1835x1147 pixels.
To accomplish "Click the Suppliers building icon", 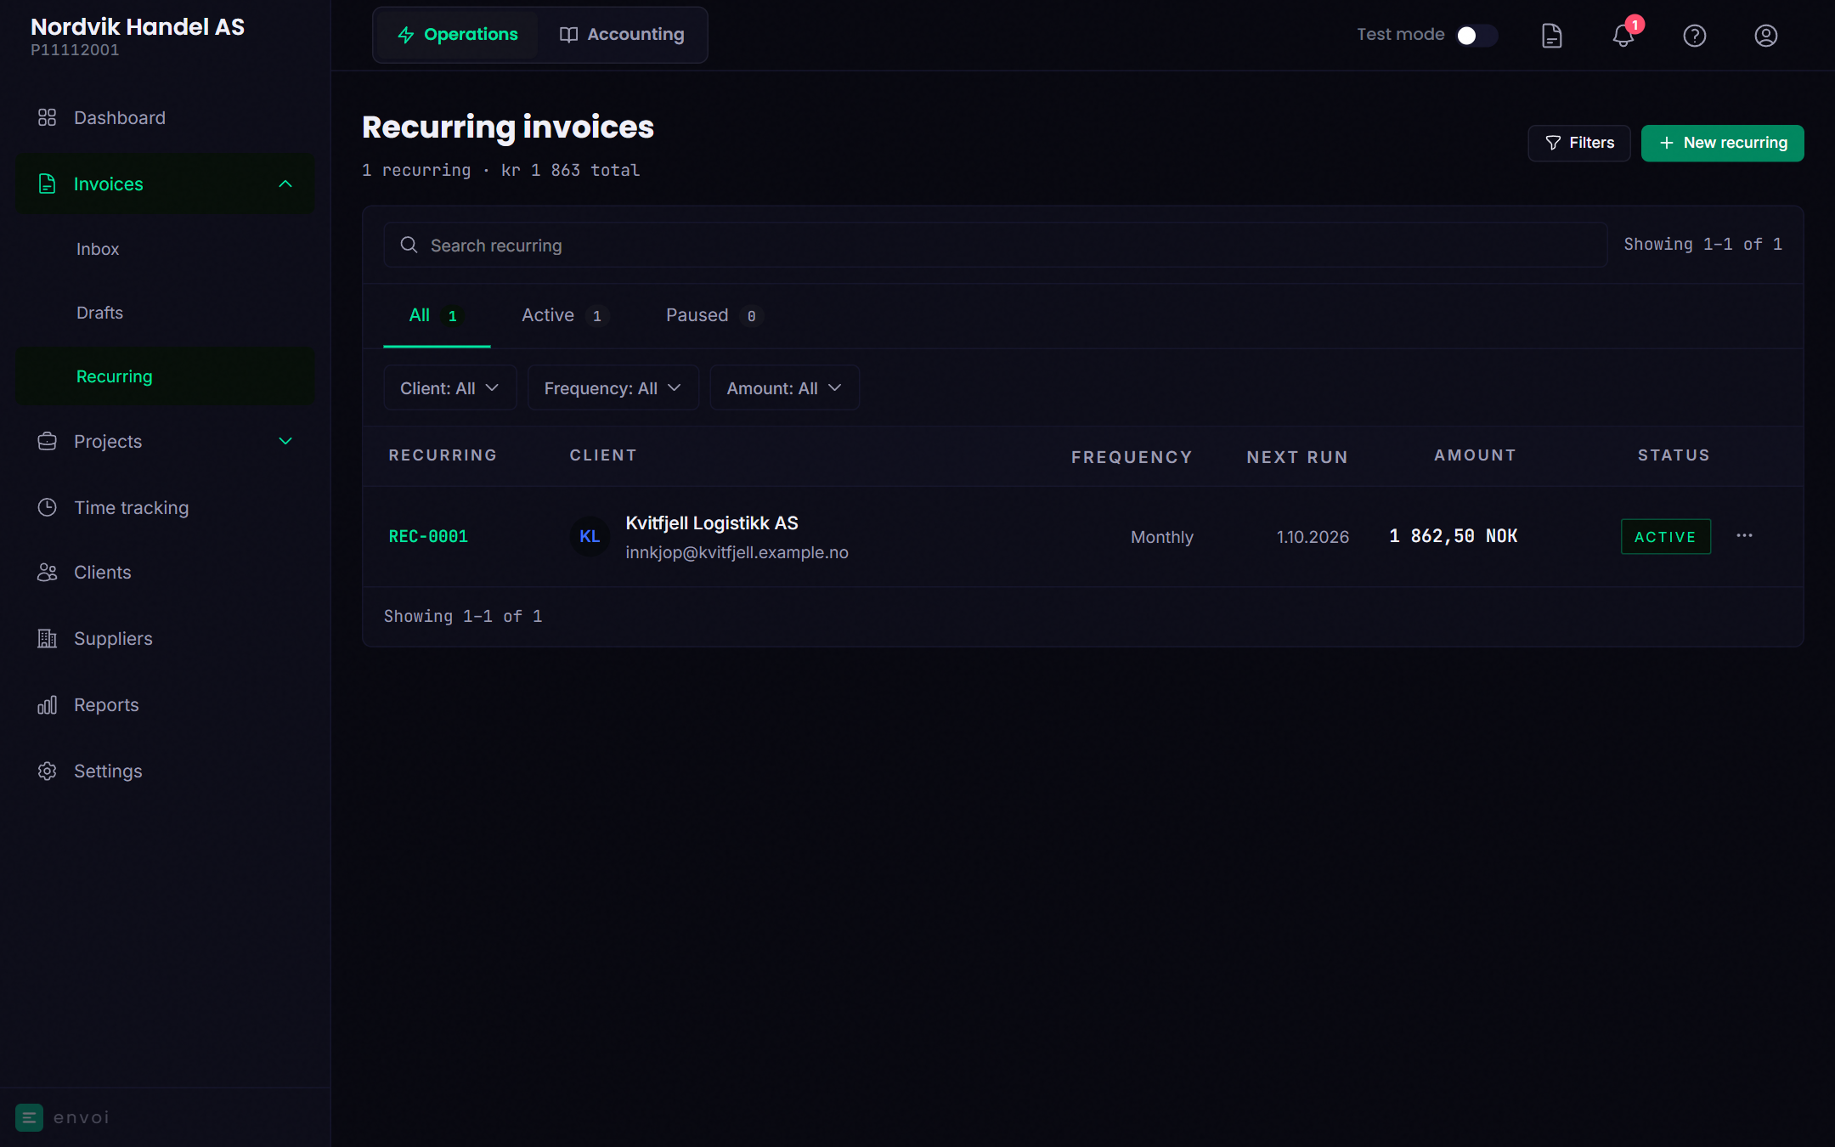I will 47,639.
